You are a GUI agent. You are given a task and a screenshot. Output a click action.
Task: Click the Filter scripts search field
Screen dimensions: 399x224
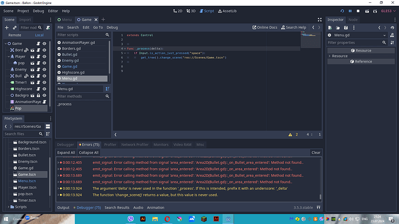[x=80, y=35]
